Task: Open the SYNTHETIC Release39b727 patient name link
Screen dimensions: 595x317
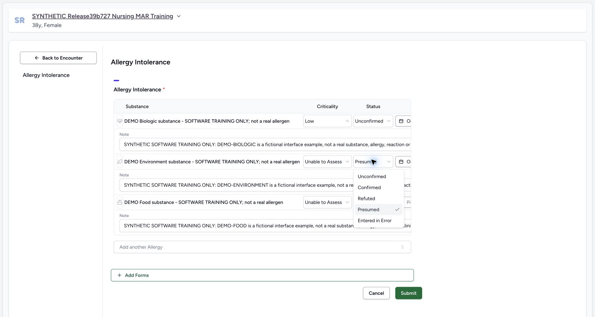Action: (x=103, y=16)
